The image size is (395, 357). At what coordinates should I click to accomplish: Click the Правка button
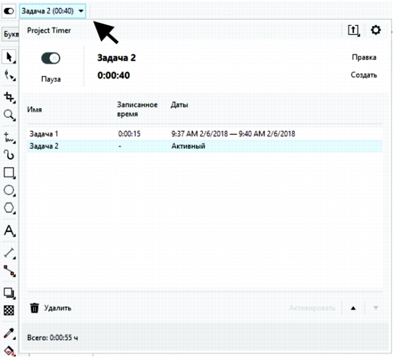tap(363, 58)
